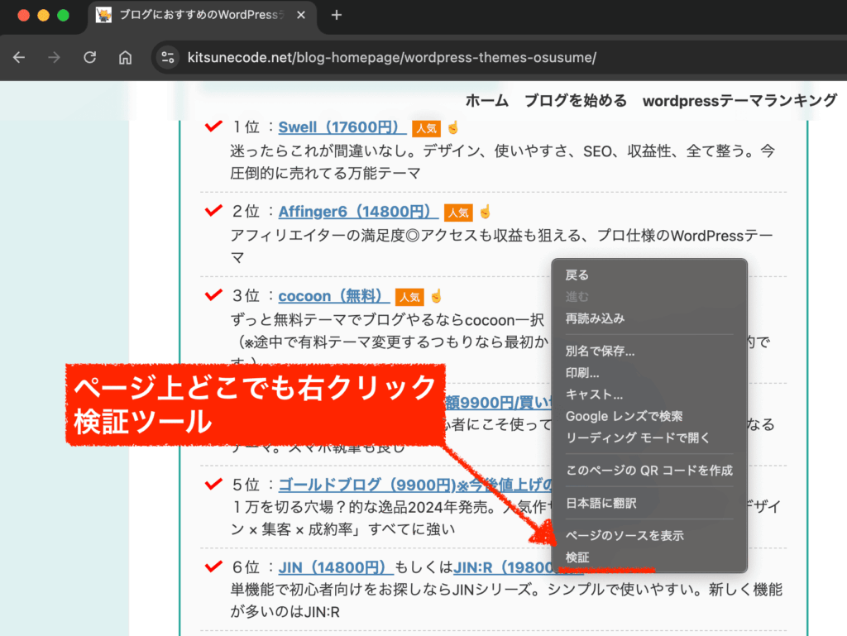The height and width of the screenshot is (636, 847).
Task: Click text 単機能で初心者向けをお探しならJINシリーズ
Action: pyautogui.click(x=380, y=591)
